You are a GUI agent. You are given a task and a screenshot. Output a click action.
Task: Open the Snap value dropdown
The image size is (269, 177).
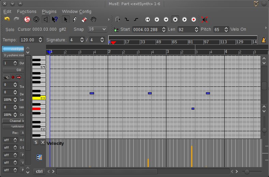point(97,29)
